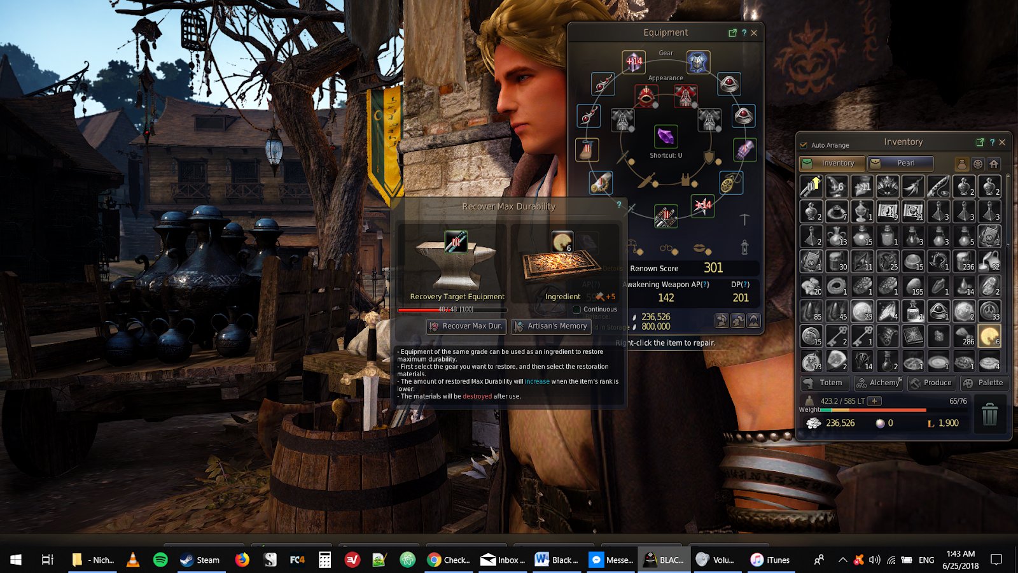Click the Awakening Weapon AP help question mark

pyautogui.click(x=705, y=285)
